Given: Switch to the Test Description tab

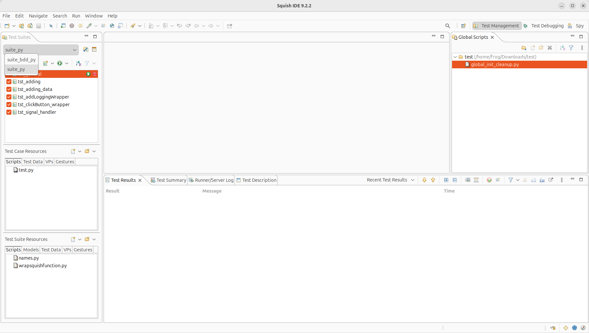Looking at the screenshot, I should coord(256,180).
